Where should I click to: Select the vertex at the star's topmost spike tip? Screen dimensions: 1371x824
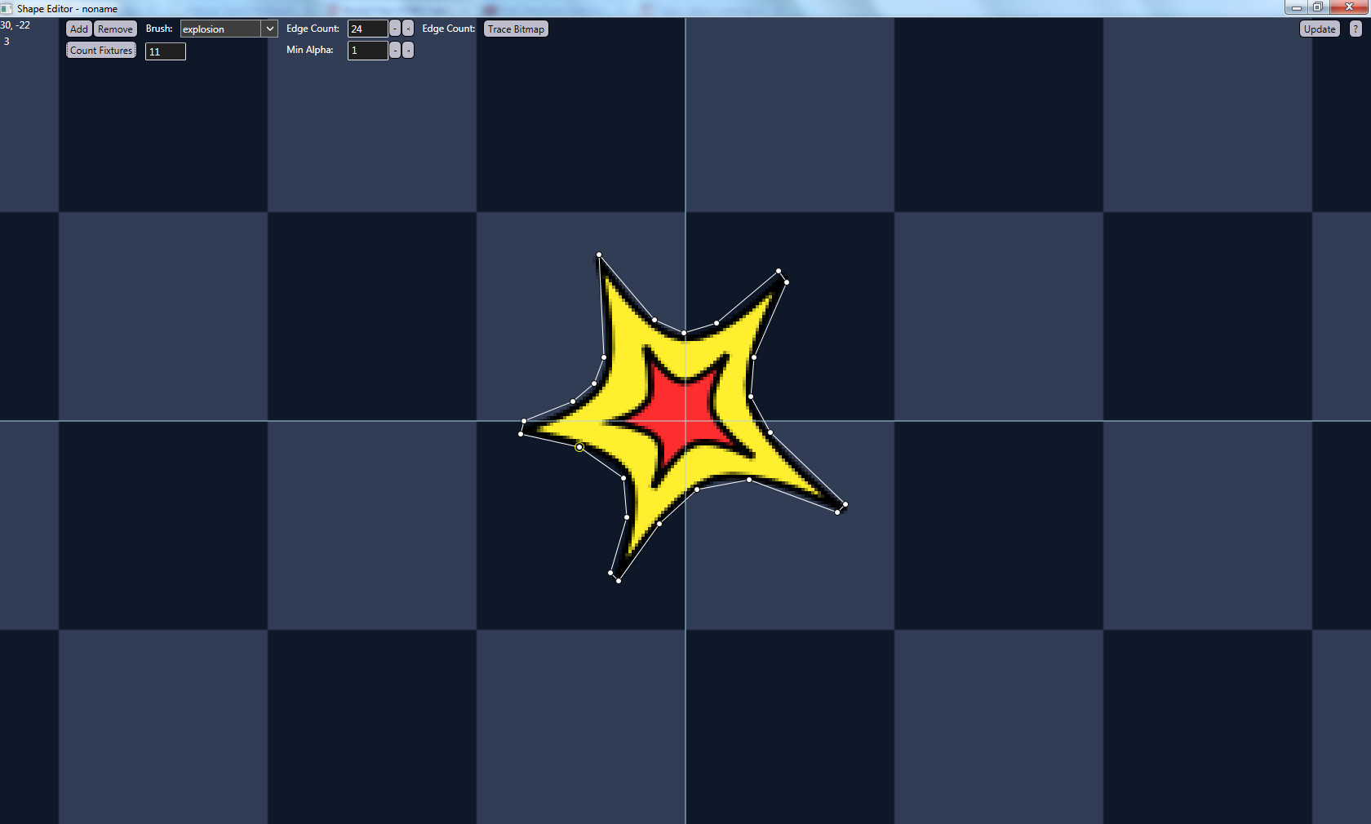(x=599, y=255)
